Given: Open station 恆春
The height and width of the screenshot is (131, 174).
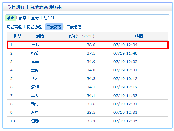Looking at the screenshot, I should pos(35,121).
